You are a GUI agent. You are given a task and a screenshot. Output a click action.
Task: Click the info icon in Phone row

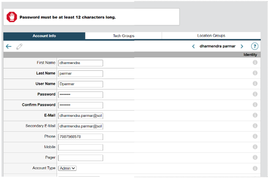coord(255,136)
